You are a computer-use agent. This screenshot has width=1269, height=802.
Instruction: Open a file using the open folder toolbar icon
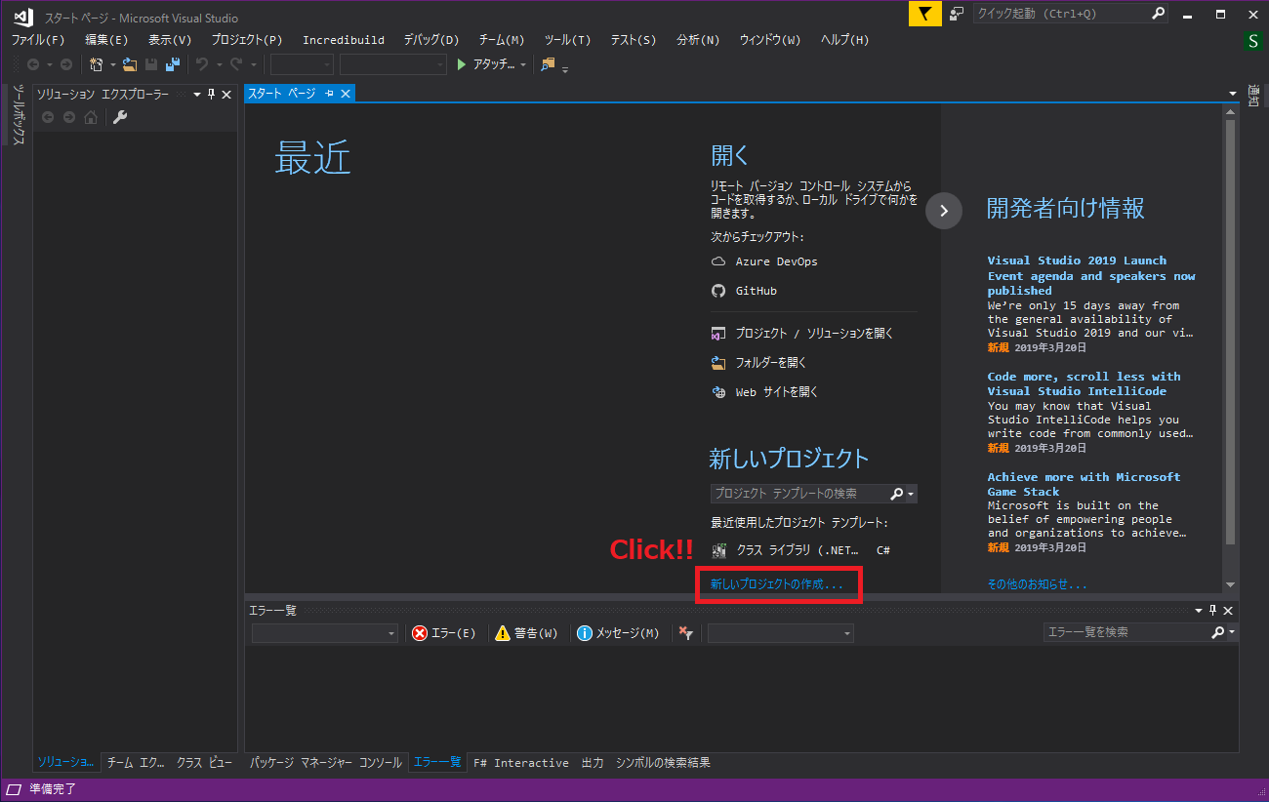tap(130, 64)
